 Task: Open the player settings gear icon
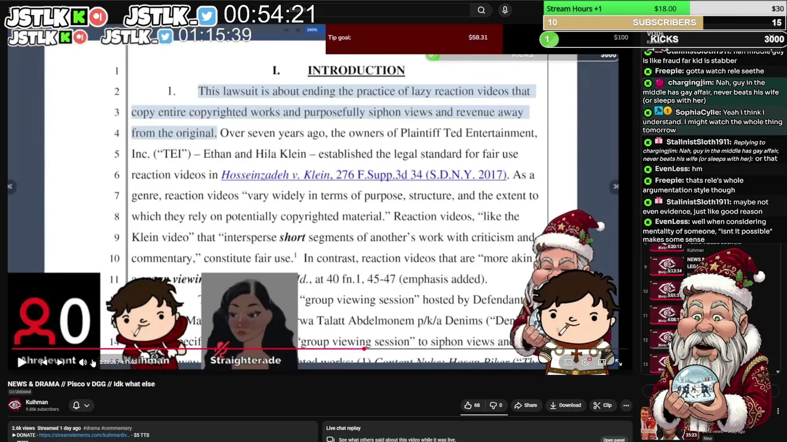point(585,363)
